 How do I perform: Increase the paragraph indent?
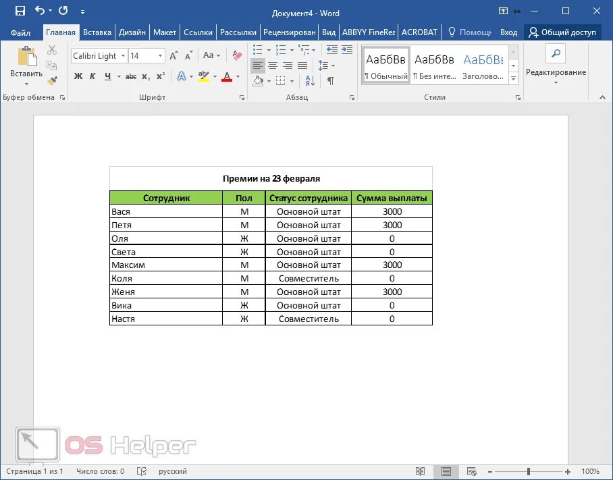pyautogui.click(x=347, y=50)
